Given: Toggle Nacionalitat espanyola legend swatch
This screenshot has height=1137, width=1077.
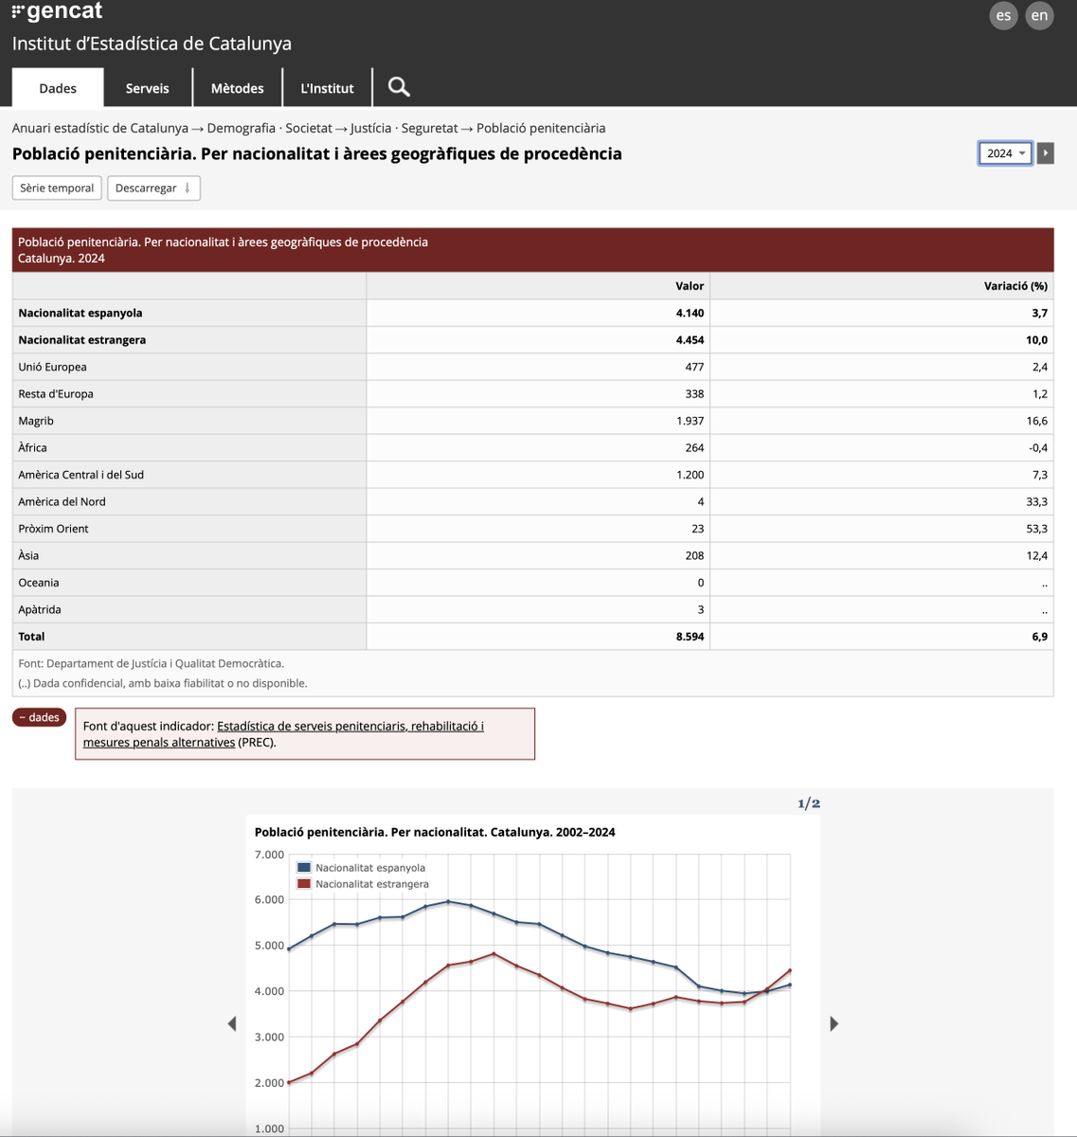Looking at the screenshot, I should 304,867.
